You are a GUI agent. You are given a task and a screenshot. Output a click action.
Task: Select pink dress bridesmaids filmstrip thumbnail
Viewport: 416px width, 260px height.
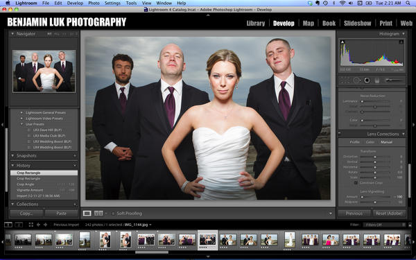tap(330, 240)
